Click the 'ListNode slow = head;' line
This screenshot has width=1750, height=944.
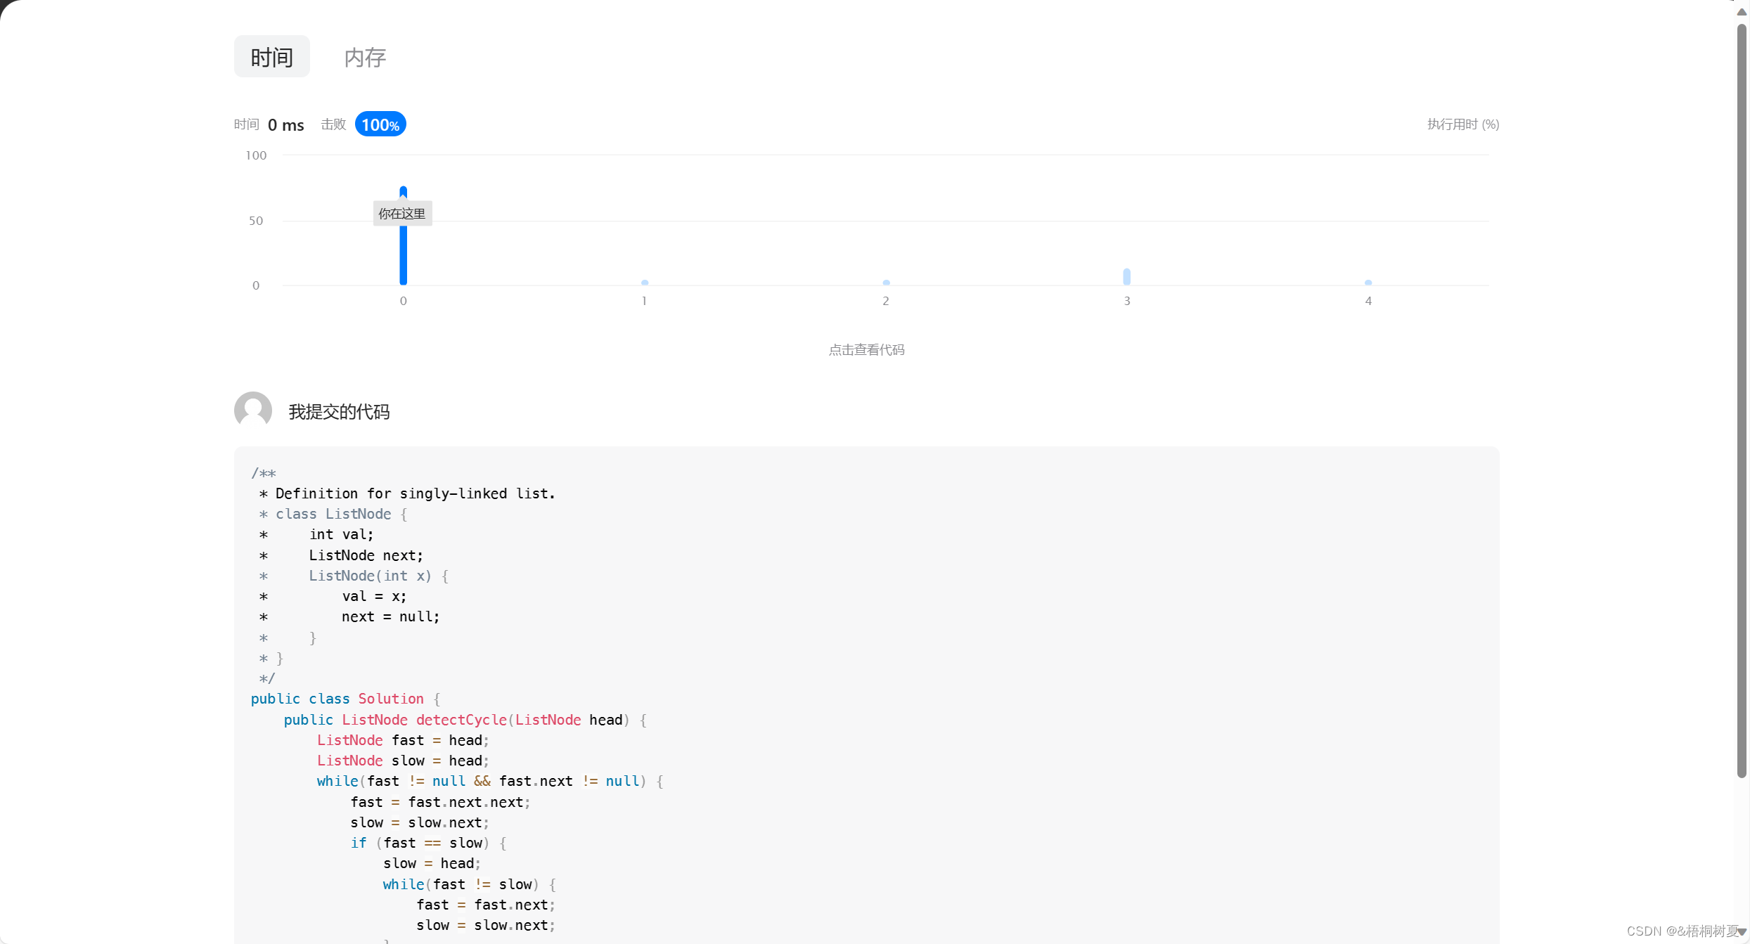click(x=403, y=761)
